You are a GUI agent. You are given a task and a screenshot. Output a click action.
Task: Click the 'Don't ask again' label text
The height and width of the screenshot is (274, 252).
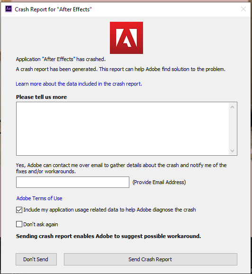click(x=41, y=224)
